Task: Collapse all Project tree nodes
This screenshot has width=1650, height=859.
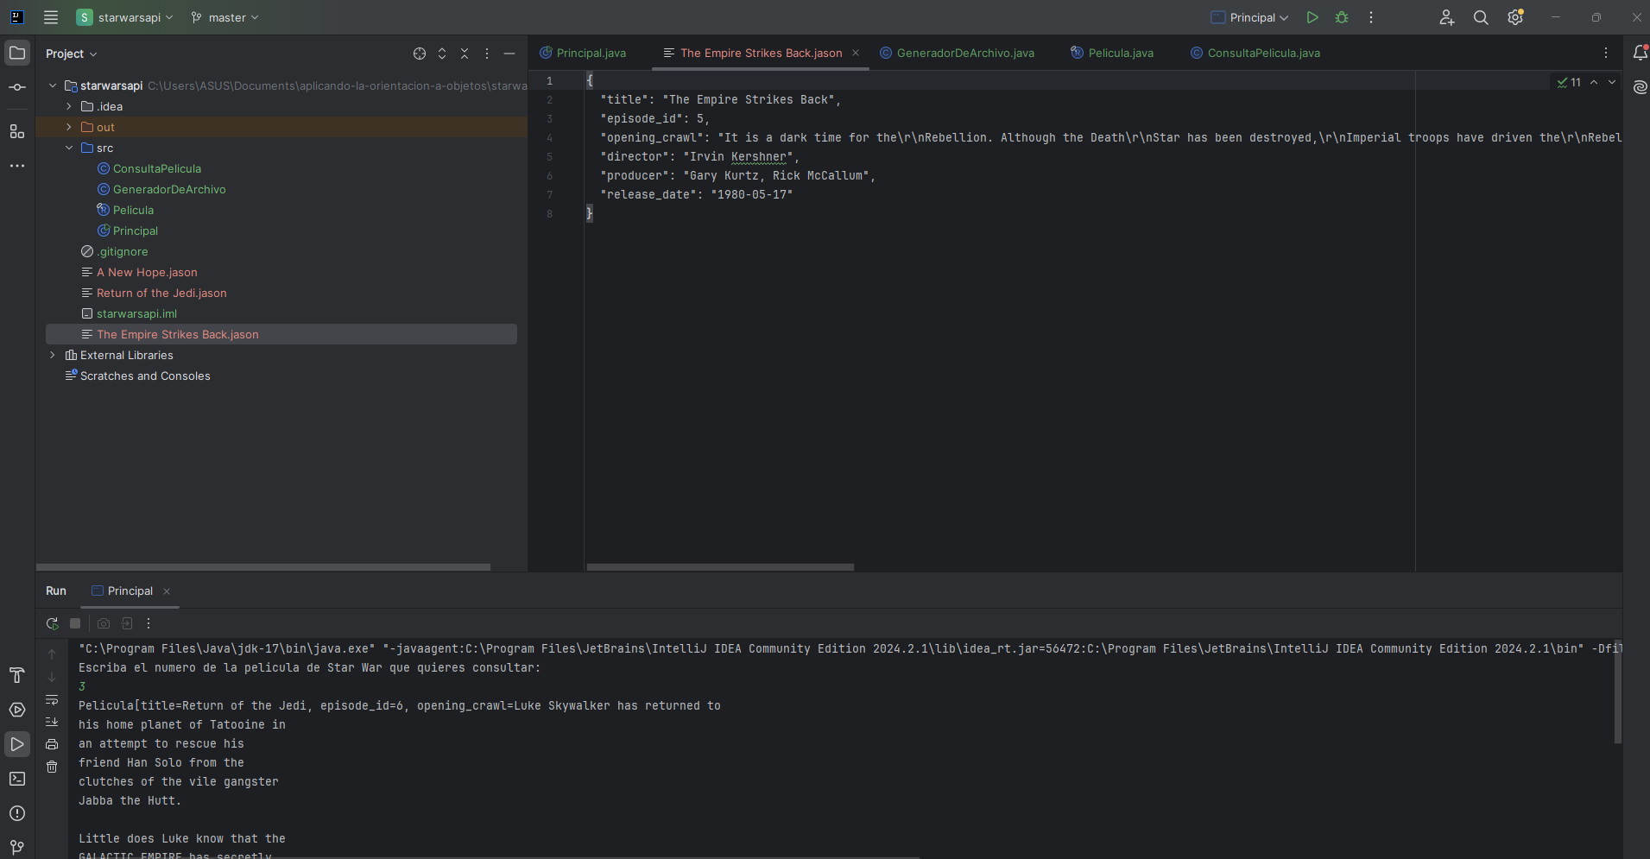Action: (465, 54)
